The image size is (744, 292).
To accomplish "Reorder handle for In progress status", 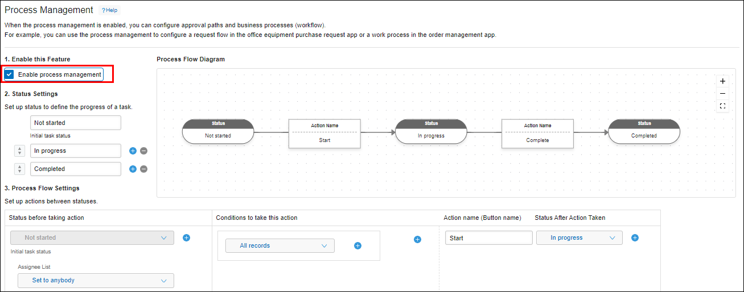I will click(x=19, y=151).
